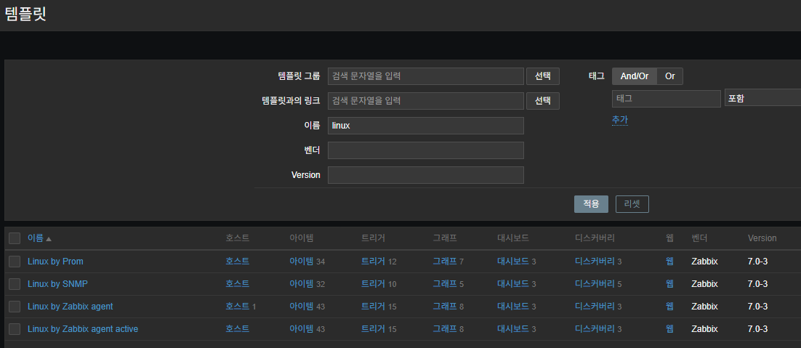
Task: Click the 벤더 input field
Action: 425,150
